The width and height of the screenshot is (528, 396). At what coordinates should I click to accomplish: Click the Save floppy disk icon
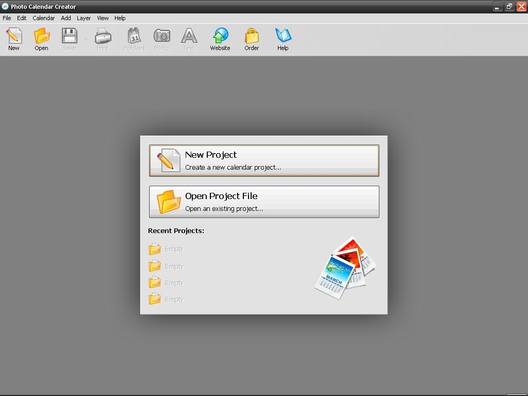(70, 36)
